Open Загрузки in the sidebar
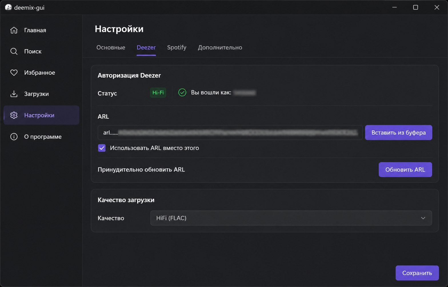The width and height of the screenshot is (448, 287). [x=41, y=94]
